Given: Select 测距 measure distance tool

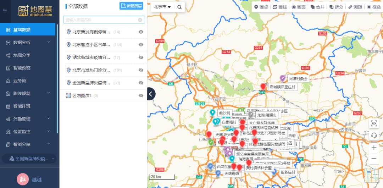Looking at the screenshot, I should [355, 7].
